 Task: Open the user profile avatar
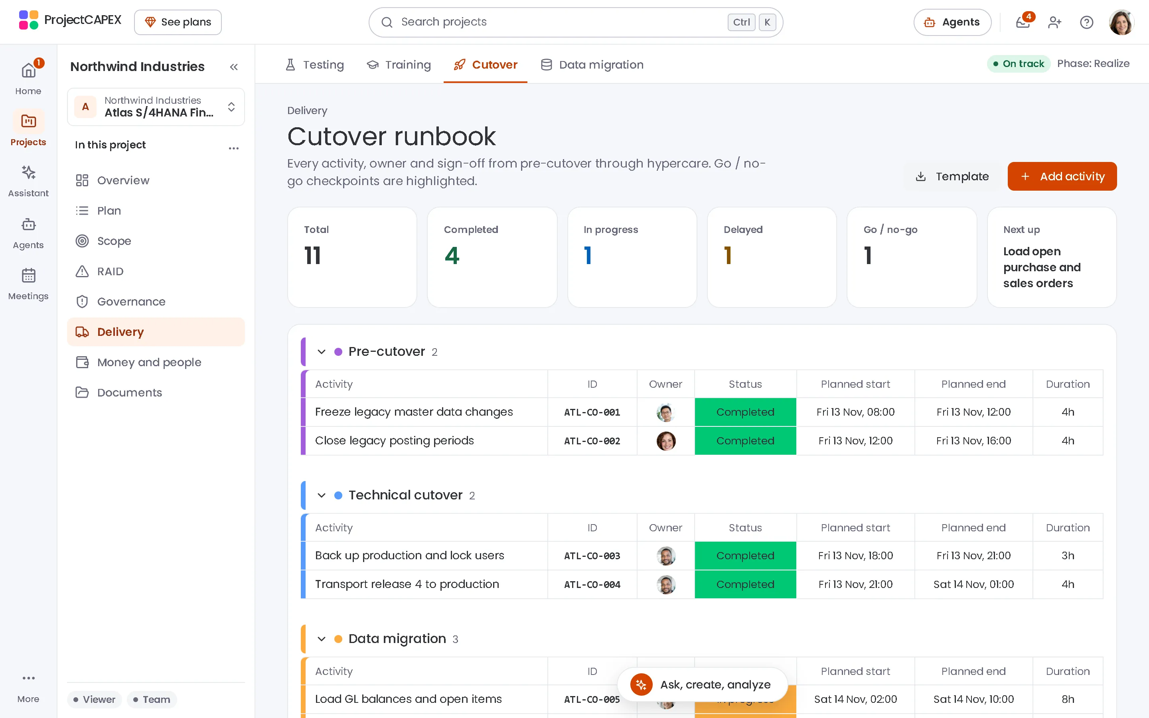tap(1121, 22)
